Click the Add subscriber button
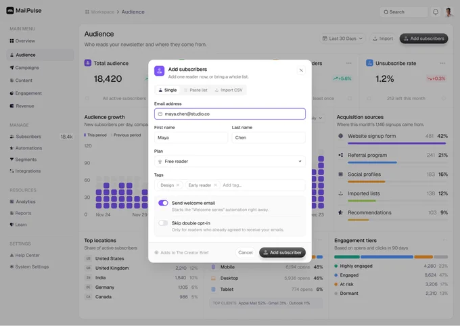Screen dimensions: 460x326 tap(282, 253)
